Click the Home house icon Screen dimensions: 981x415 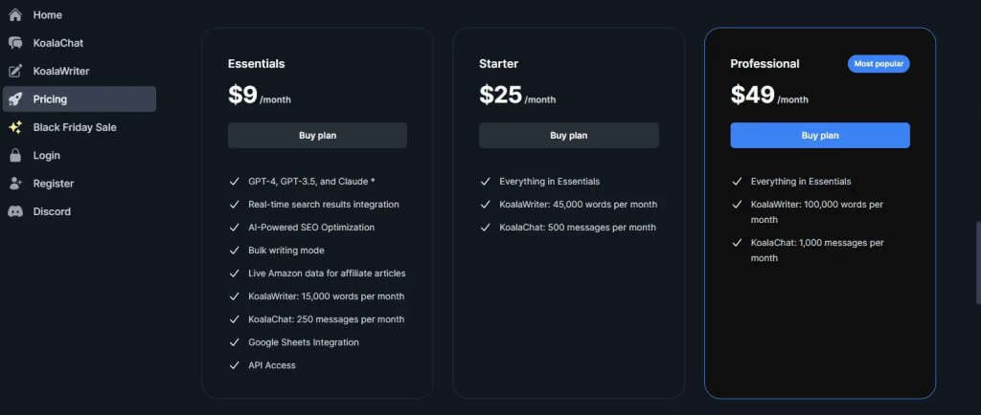pos(15,15)
